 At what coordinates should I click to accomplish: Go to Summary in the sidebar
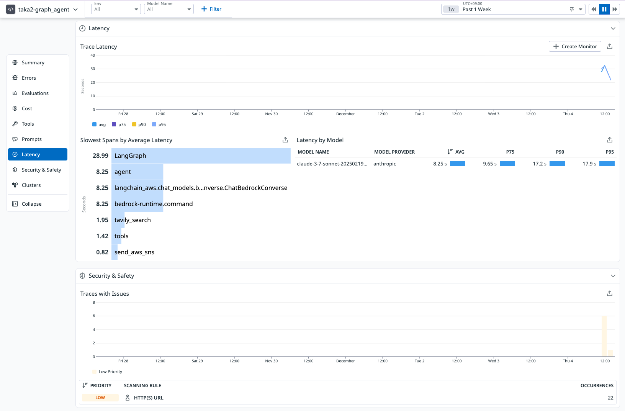point(38,62)
